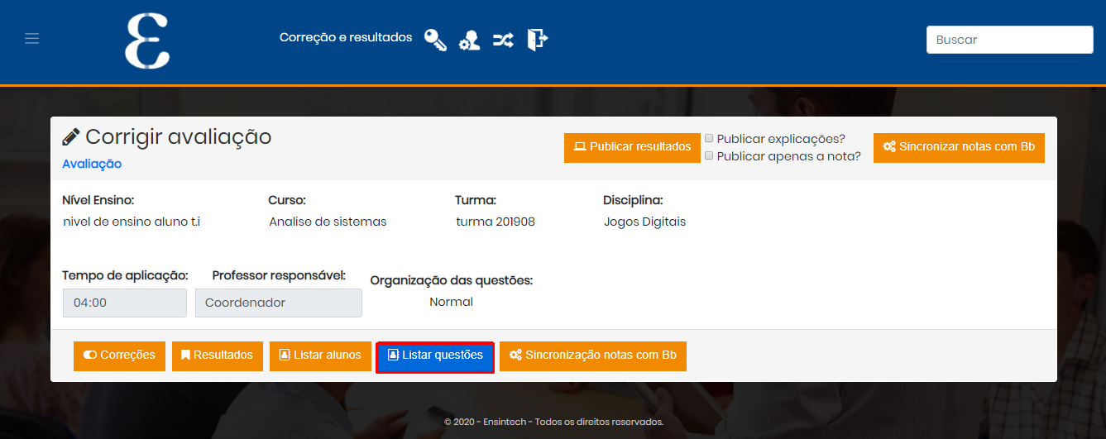
Task: Open the Avaliação link
Action: 92,164
